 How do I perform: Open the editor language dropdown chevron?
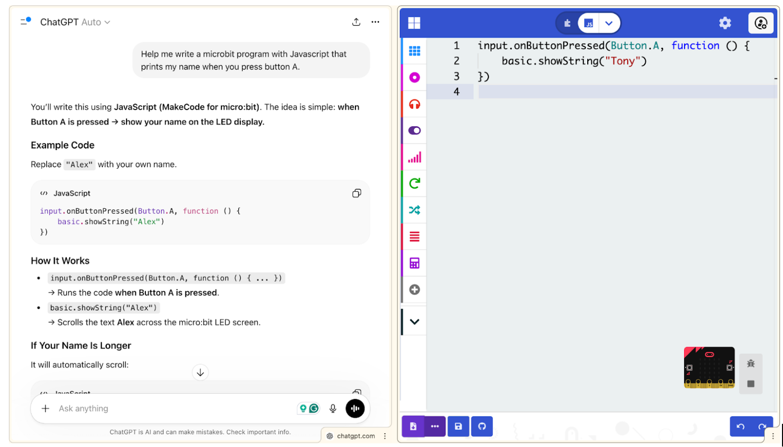point(609,23)
